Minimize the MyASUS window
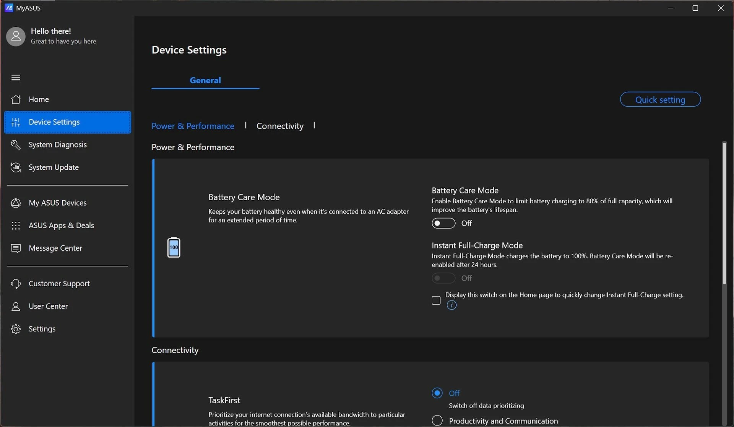The height and width of the screenshot is (427, 734). (x=670, y=8)
